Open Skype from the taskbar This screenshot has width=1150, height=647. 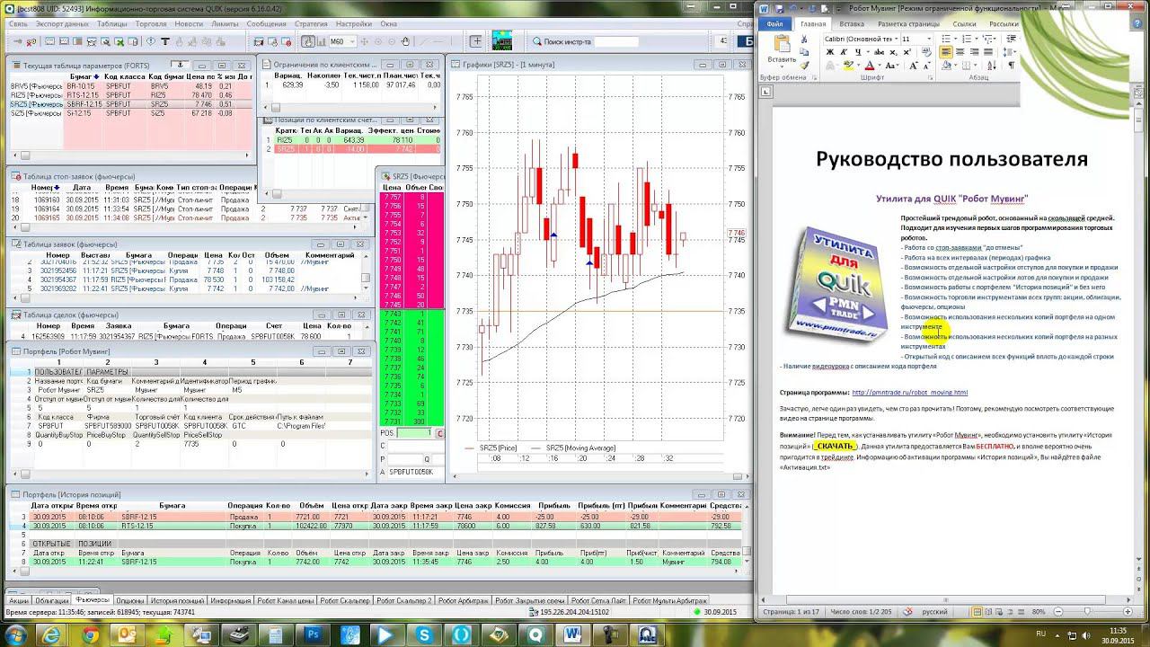(424, 634)
